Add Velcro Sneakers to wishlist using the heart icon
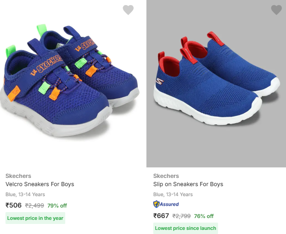The image size is (286, 234). (128, 10)
